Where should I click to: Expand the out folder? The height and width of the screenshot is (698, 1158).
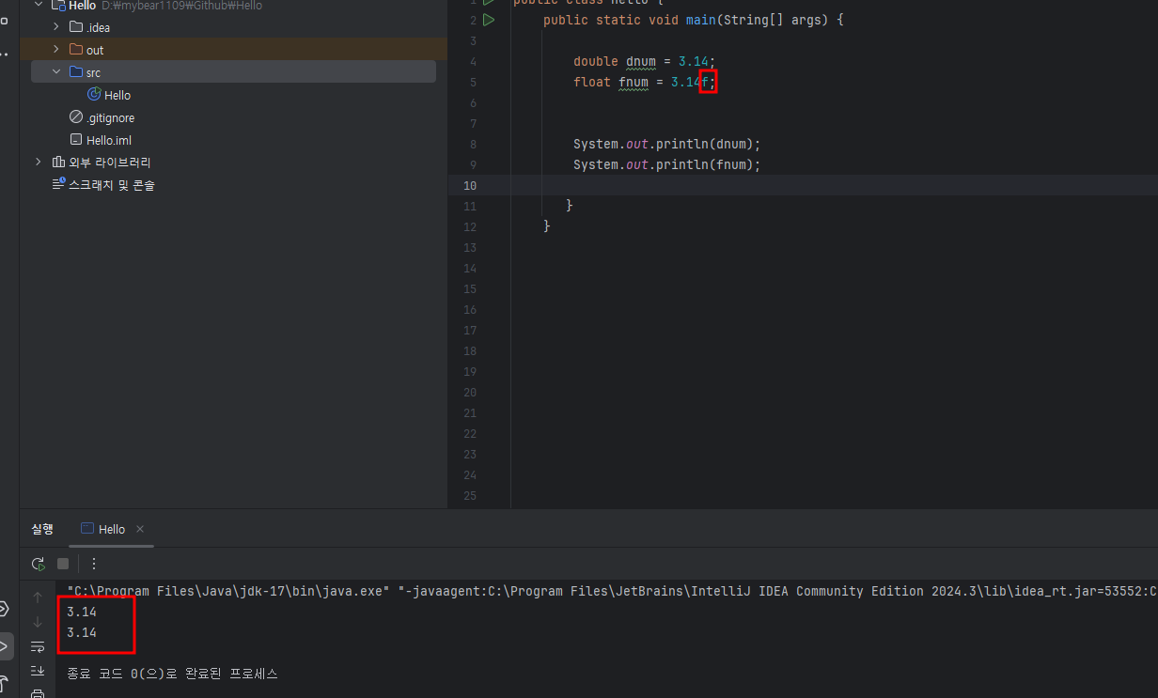(x=56, y=50)
